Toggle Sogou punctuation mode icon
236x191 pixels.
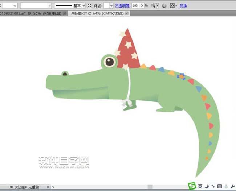212,187
